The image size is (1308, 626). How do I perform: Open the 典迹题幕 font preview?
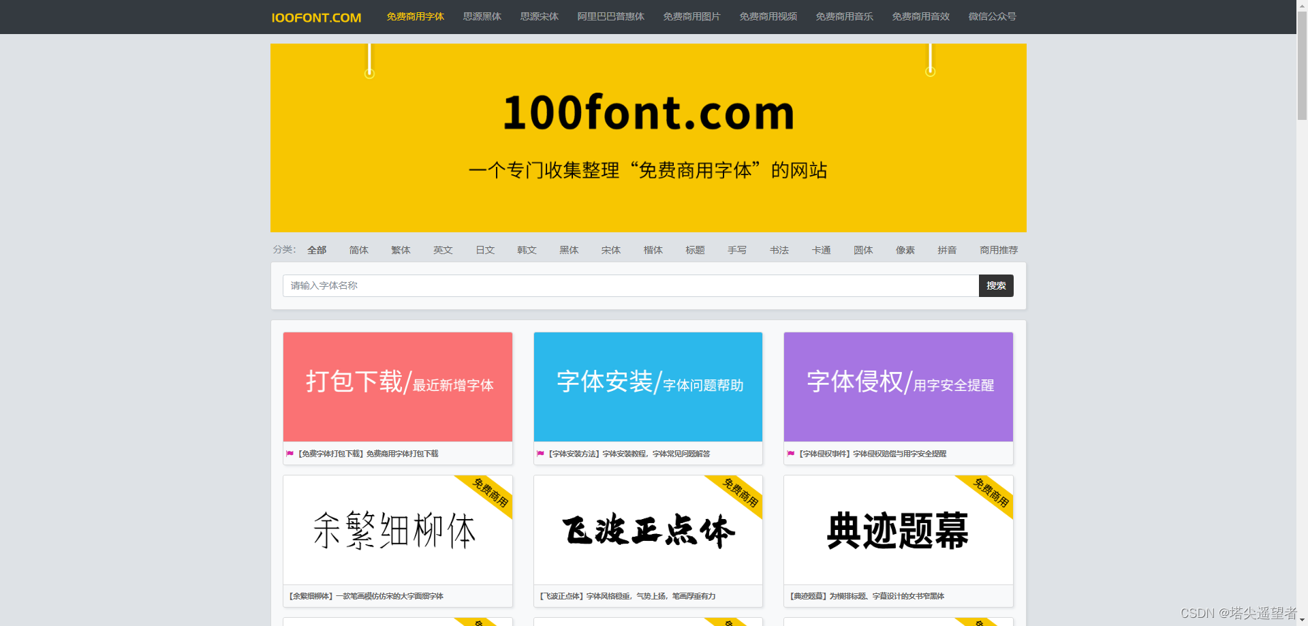(899, 530)
